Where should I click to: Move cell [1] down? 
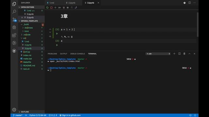(x=50, y=32)
